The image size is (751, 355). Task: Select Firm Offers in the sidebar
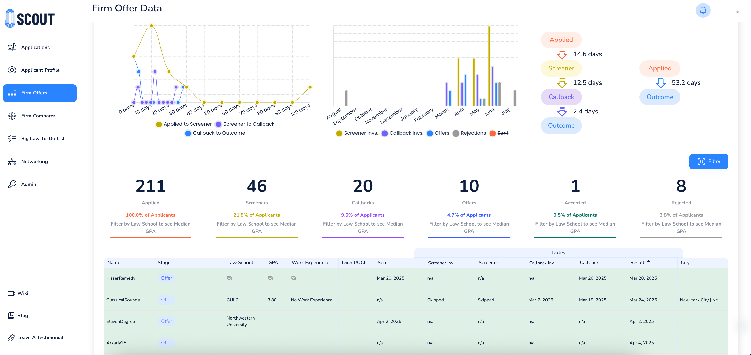click(x=40, y=93)
